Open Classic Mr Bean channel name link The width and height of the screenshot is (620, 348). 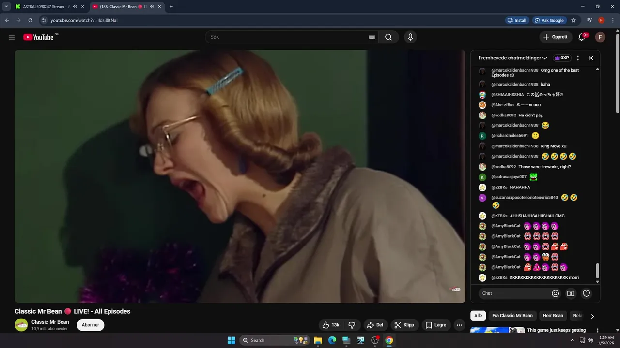click(x=50, y=322)
